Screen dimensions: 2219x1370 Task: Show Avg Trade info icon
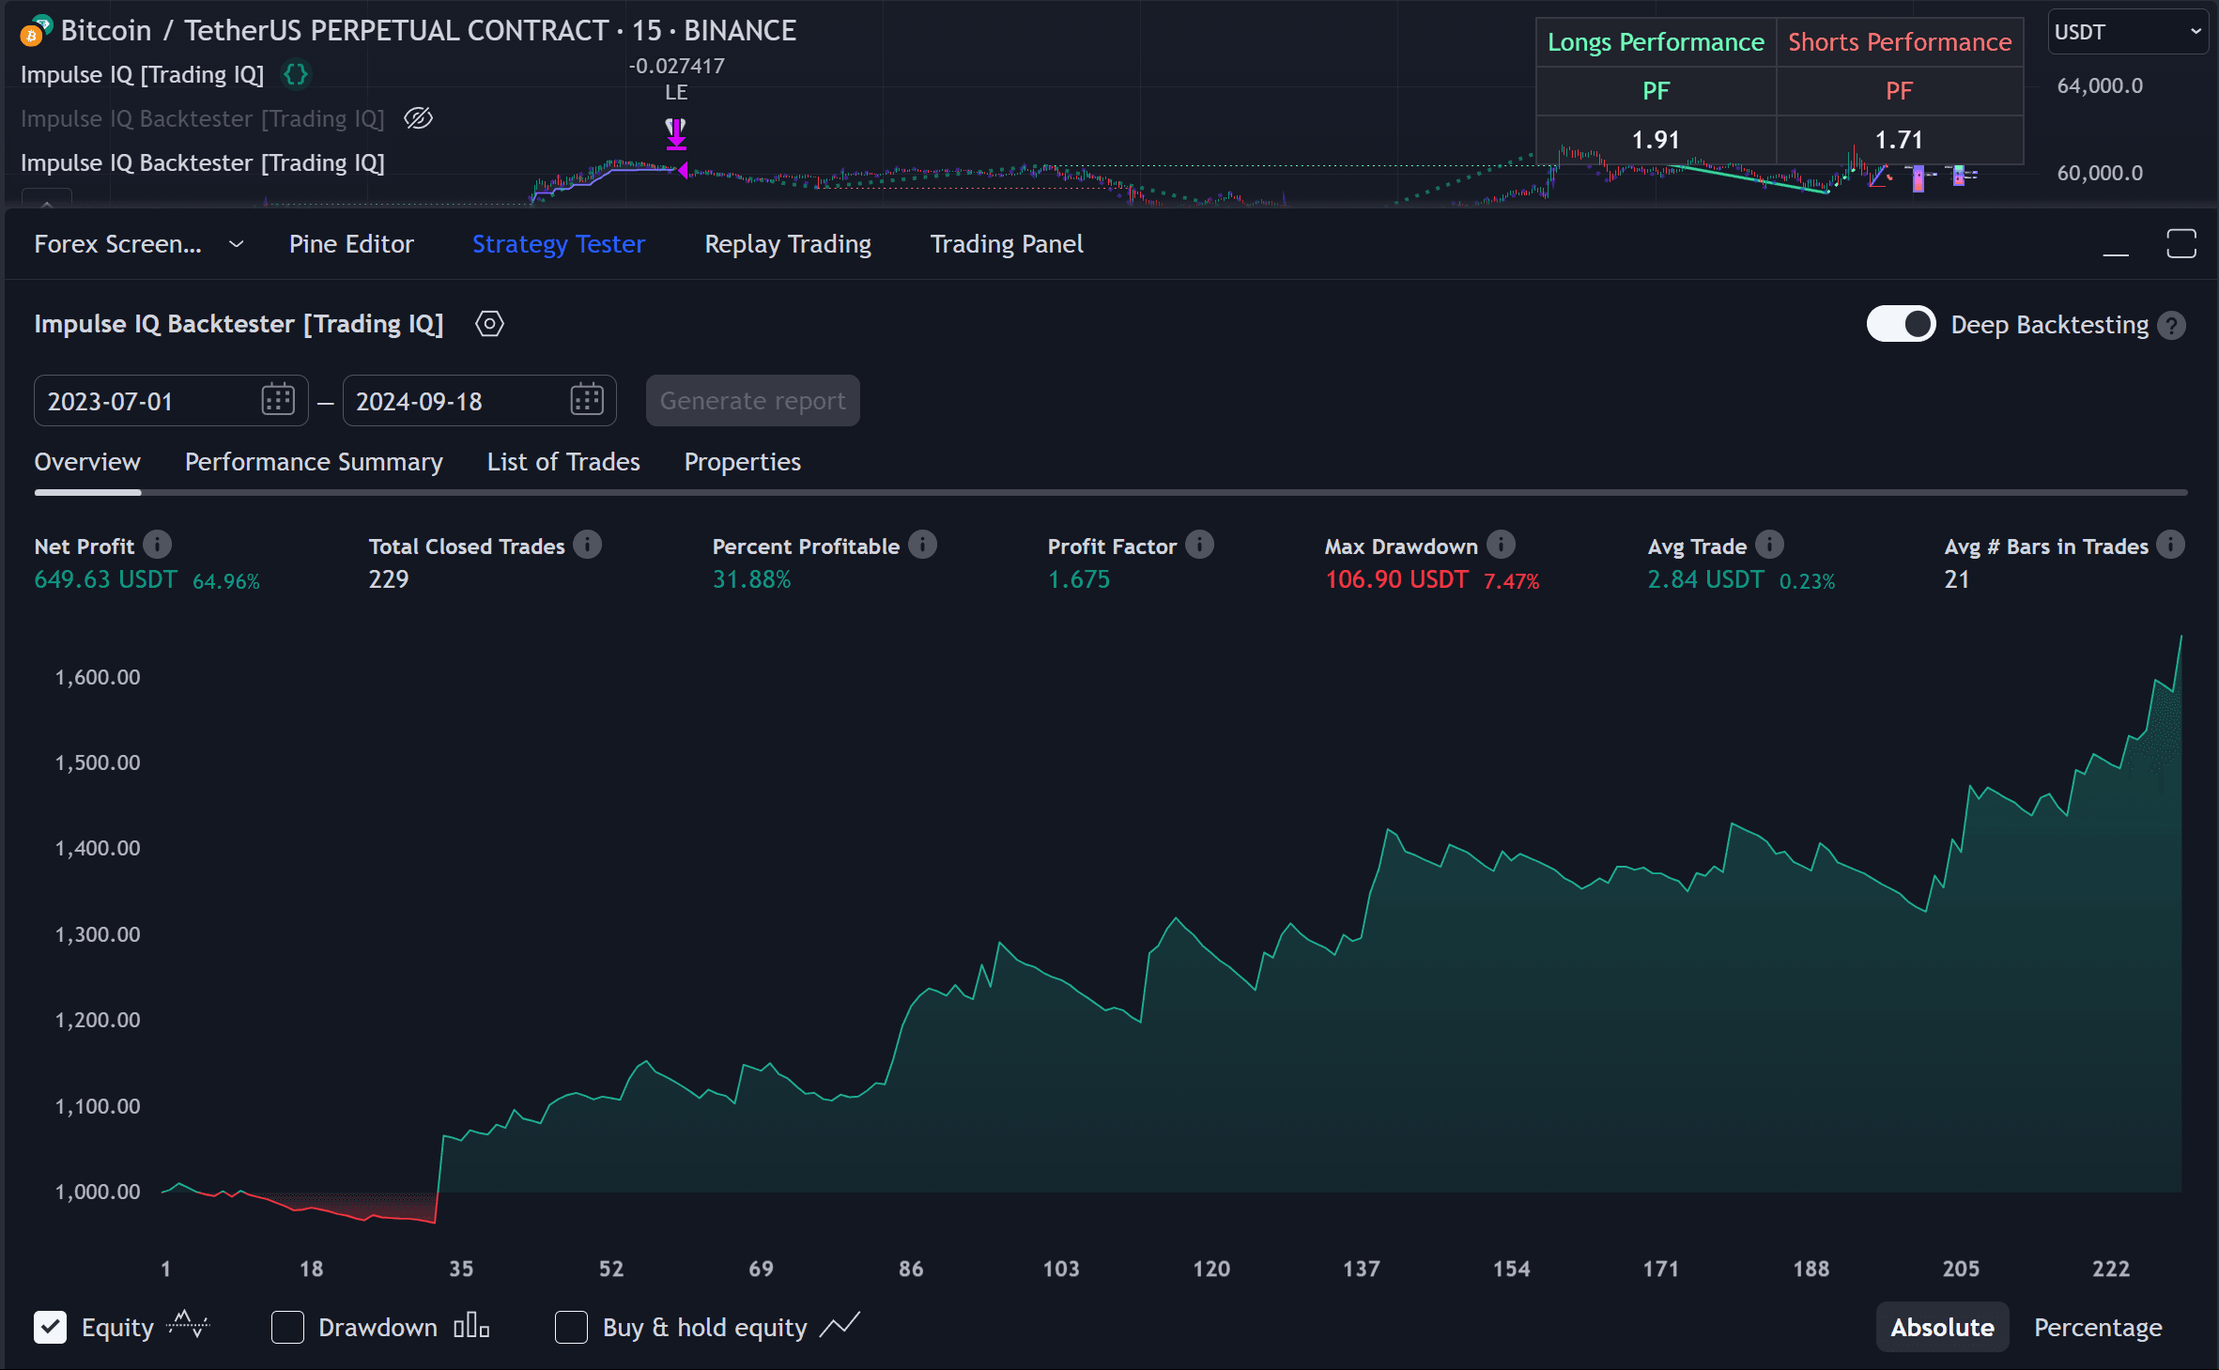point(1770,545)
